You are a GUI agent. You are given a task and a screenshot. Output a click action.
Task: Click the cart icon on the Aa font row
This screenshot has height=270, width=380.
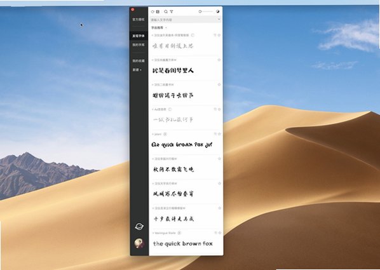pos(215,109)
